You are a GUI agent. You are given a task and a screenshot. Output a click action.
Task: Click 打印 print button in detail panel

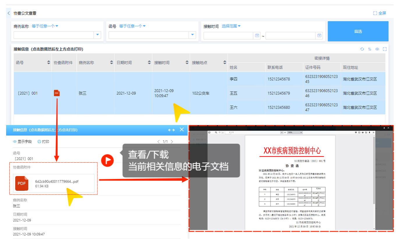[43, 142]
